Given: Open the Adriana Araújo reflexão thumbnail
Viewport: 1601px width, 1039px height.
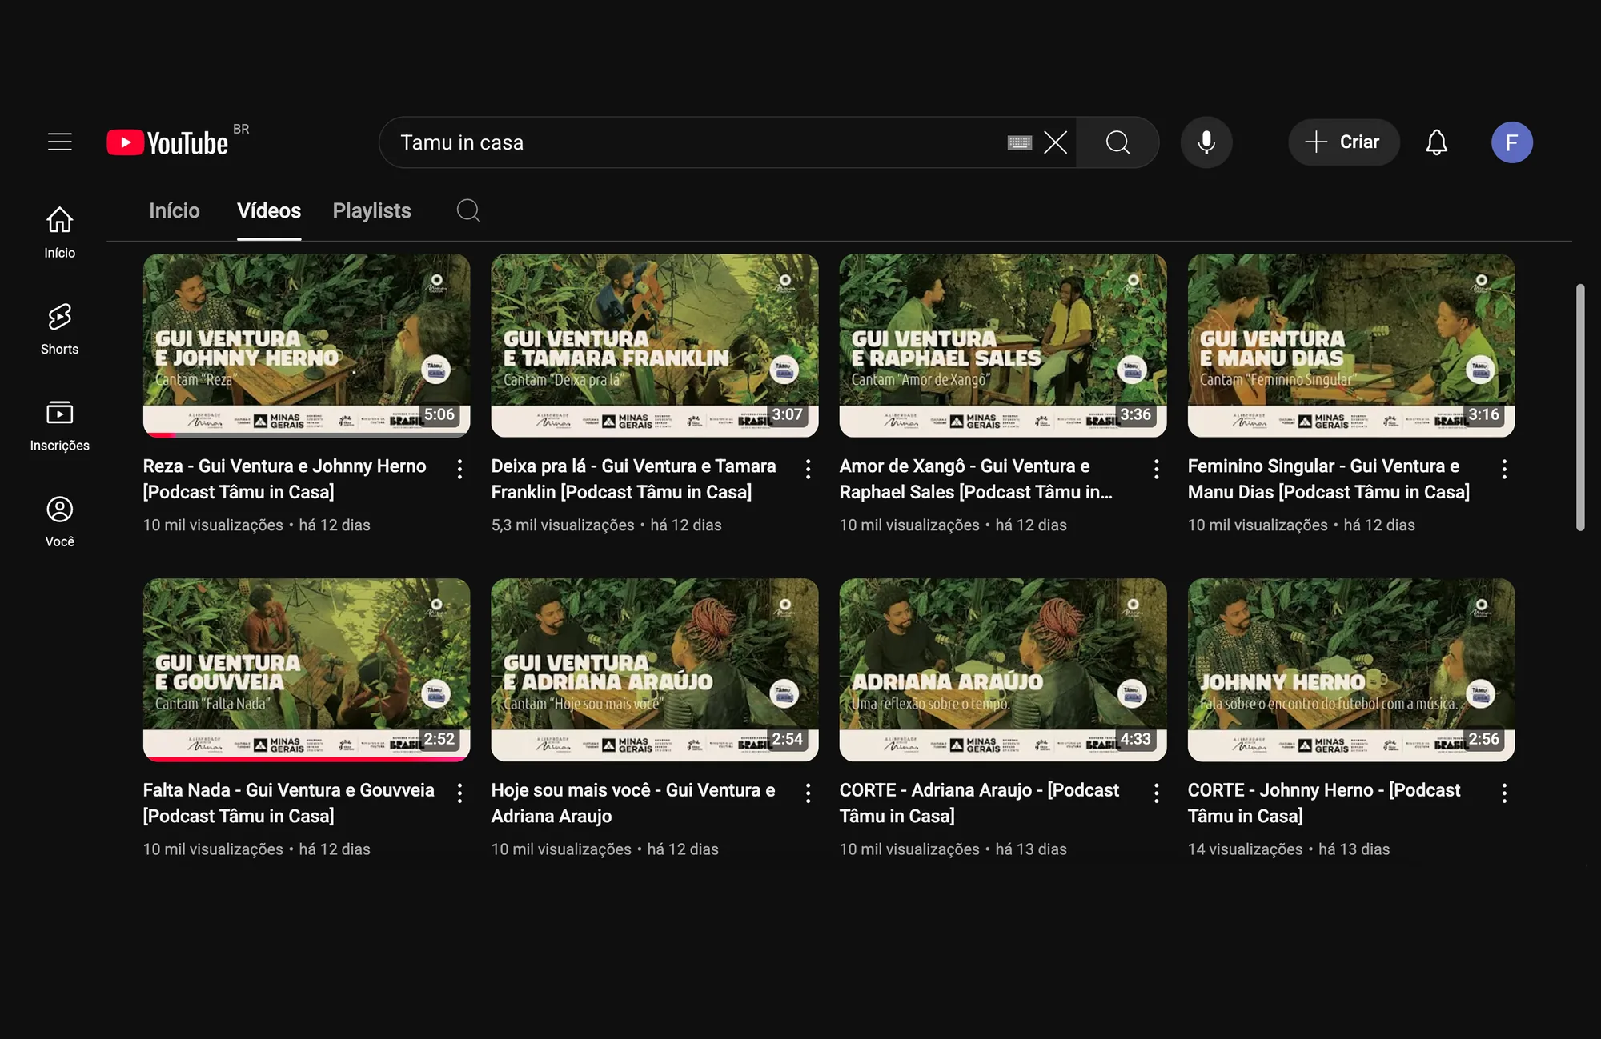Looking at the screenshot, I should point(1002,669).
